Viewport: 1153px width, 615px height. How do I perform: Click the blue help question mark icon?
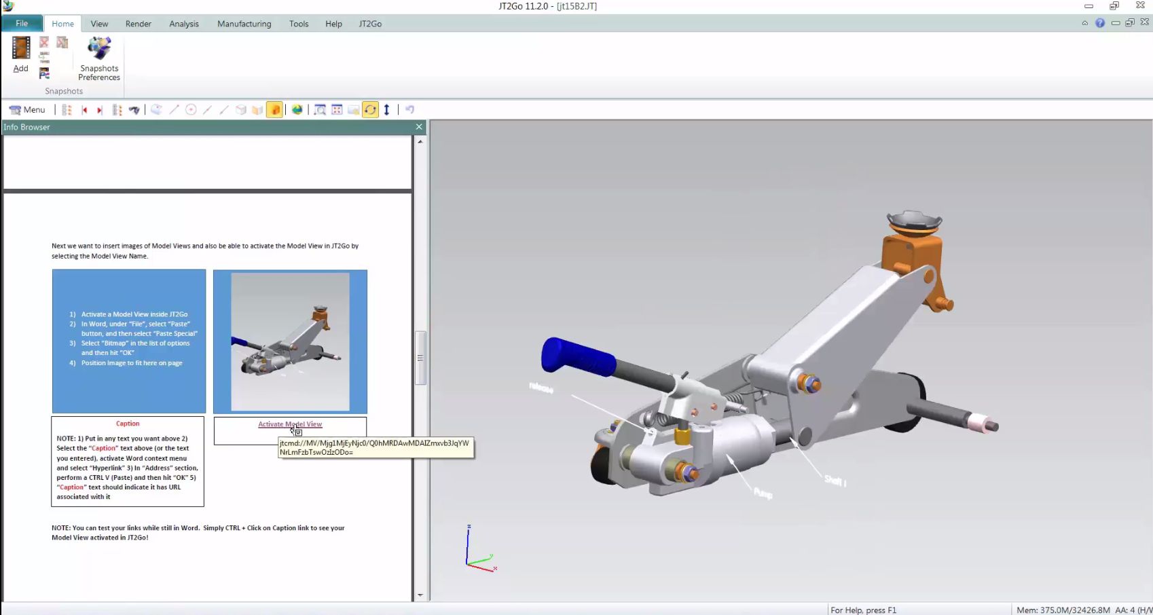point(1100,23)
